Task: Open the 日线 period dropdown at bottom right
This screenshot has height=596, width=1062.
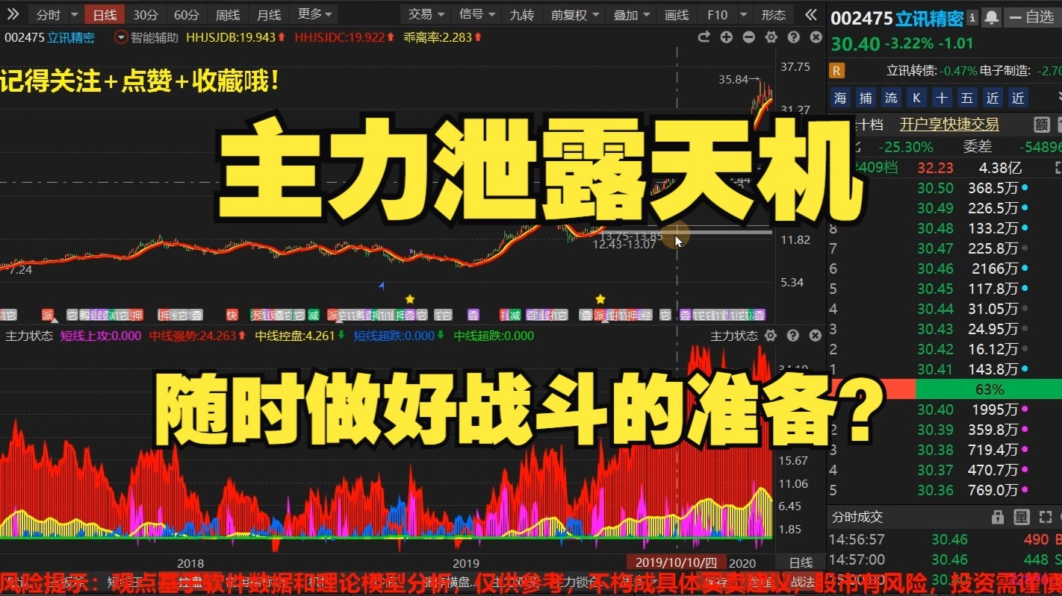Action: click(x=801, y=563)
